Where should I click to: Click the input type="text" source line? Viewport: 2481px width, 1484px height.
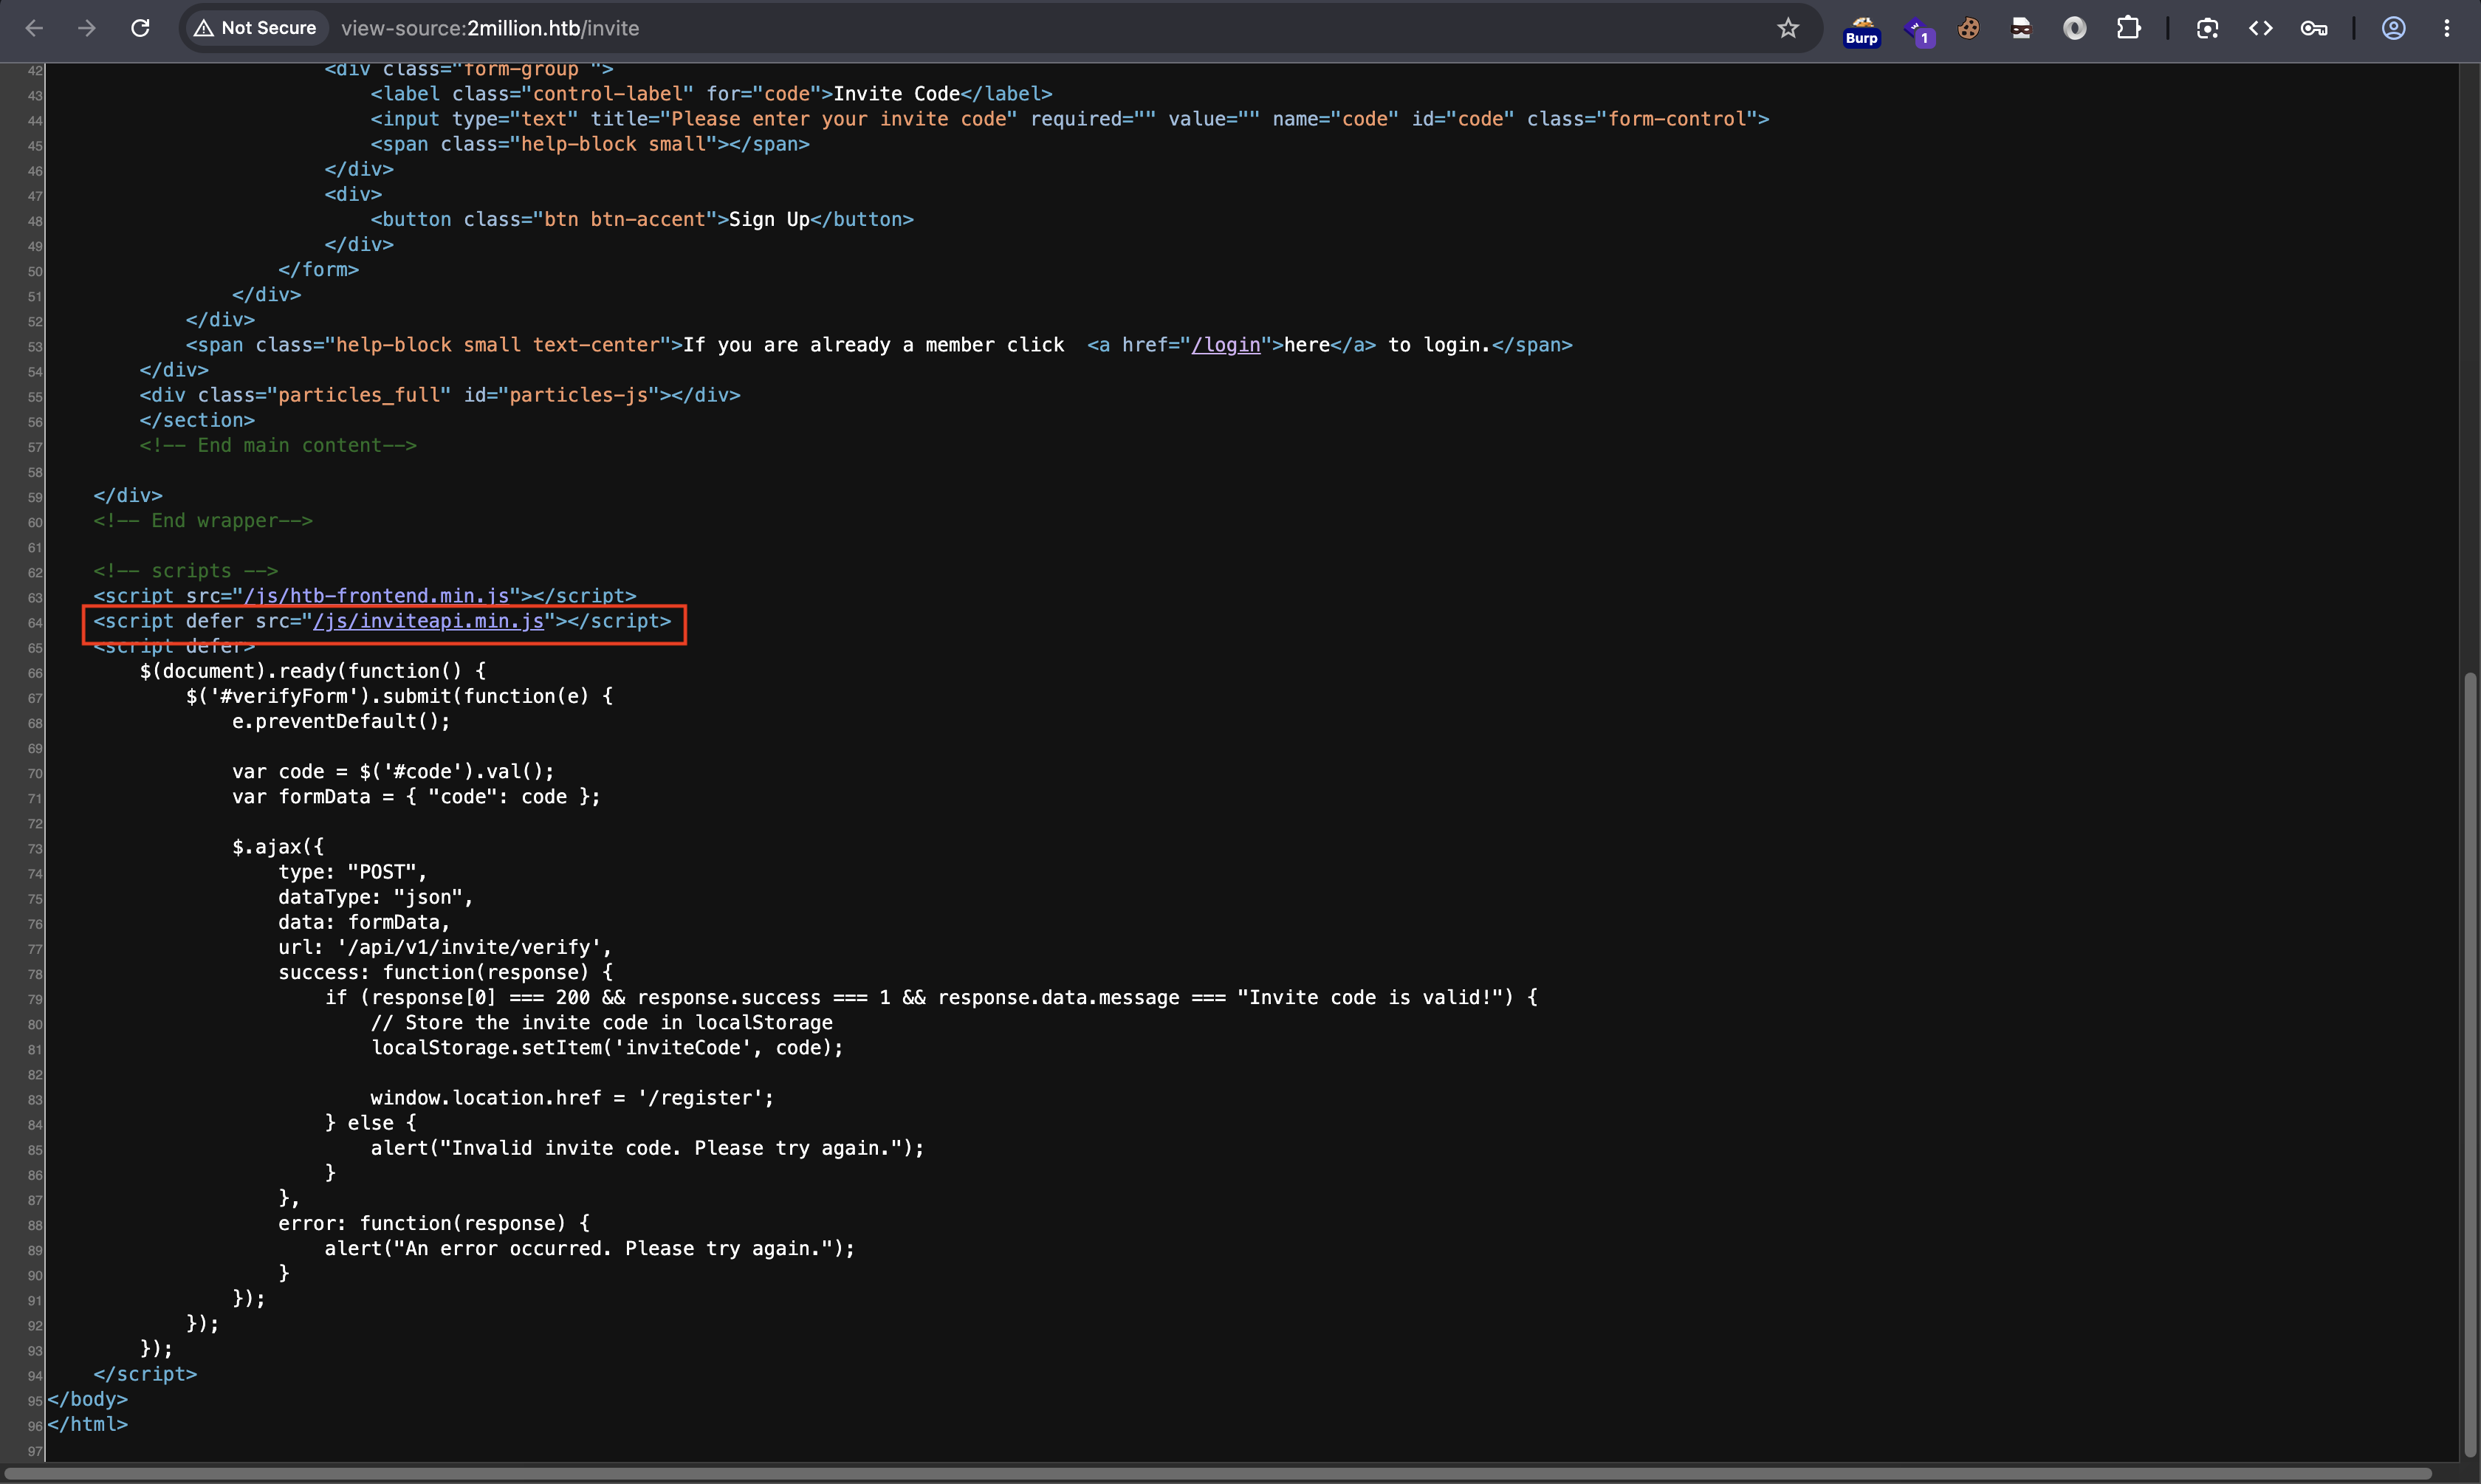click(x=1070, y=119)
